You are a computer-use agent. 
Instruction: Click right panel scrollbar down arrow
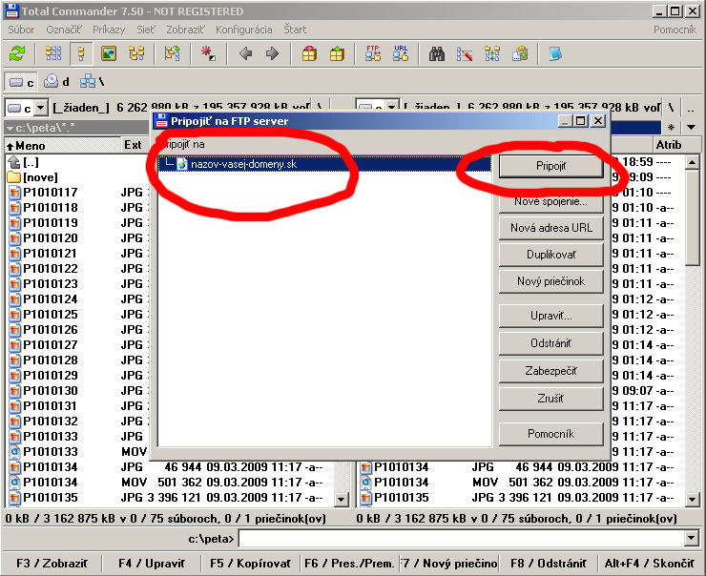point(692,499)
